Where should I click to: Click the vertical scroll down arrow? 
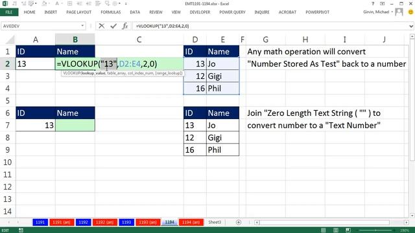click(x=412, y=216)
